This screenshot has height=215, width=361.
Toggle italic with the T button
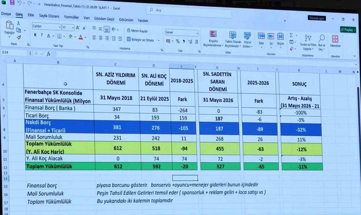(x=42, y=35)
